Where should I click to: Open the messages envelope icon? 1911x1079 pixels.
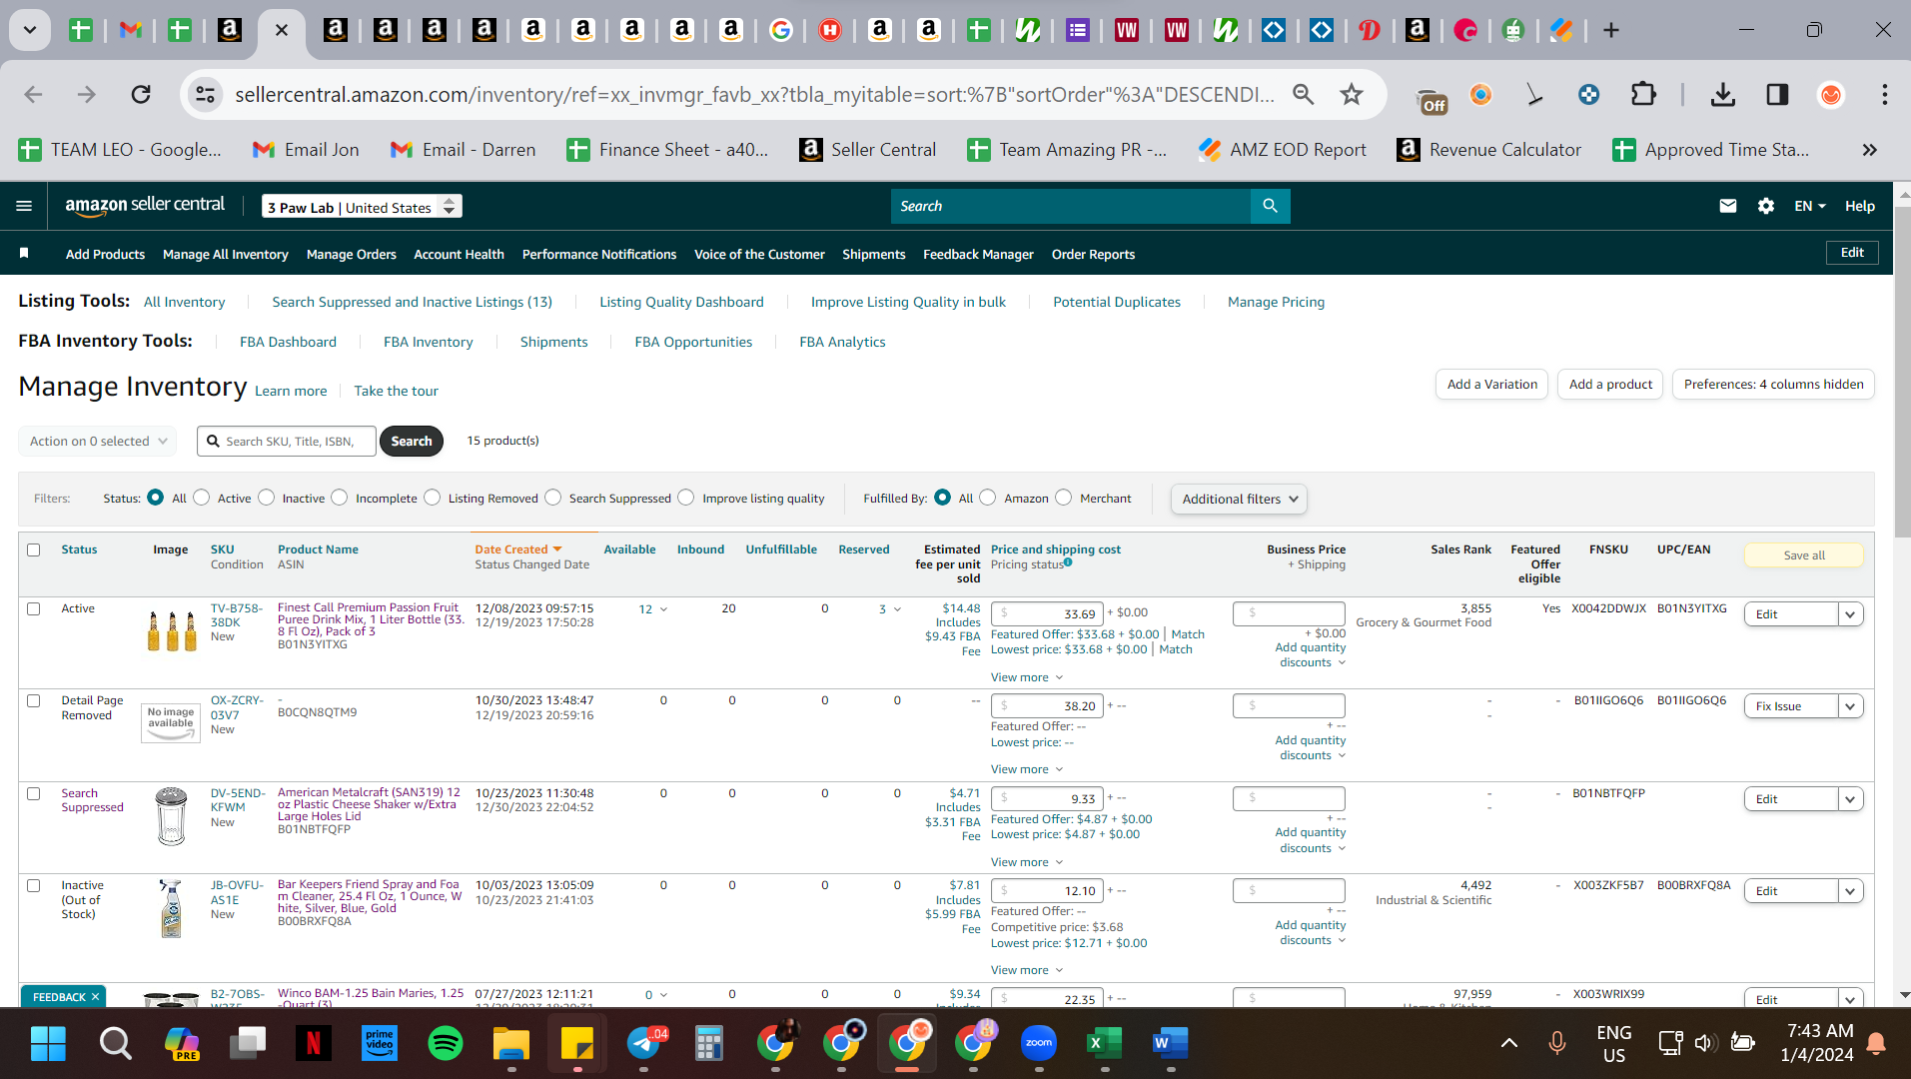(1728, 206)
